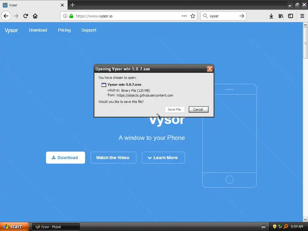308x231 pixels.
Task: Click the security shield tray icon
Action: [275, 226]
